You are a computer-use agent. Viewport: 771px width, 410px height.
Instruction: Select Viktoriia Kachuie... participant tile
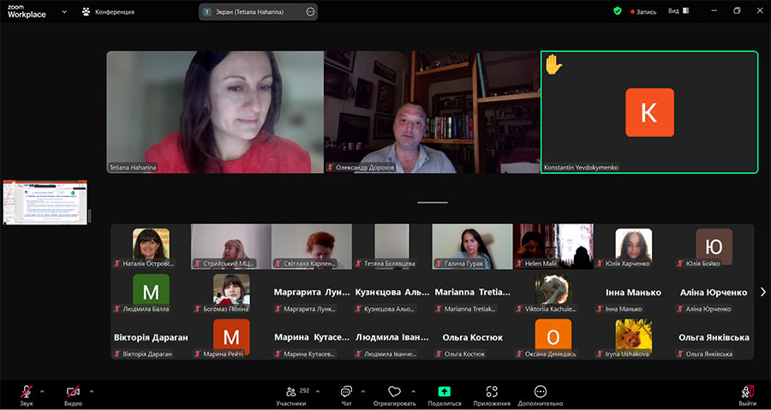coord(553,292)
